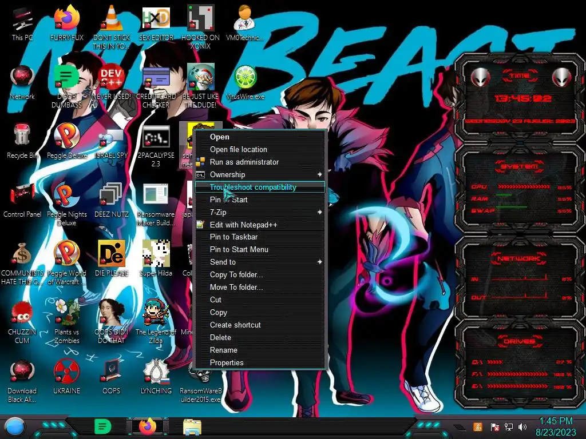Viewport: 586px width, 439px height.
Task: Choose Edit with Notepad++
Action: [x=260, y=225]
